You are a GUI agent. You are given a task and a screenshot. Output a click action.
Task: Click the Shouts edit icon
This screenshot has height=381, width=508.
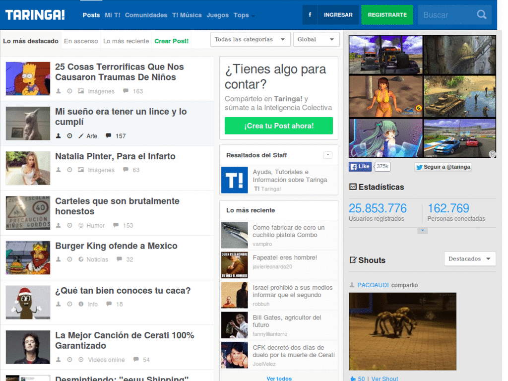click(353, 260)
